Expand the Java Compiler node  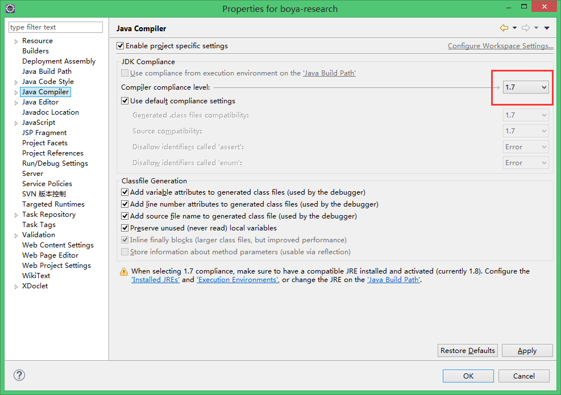click(16, 93)
